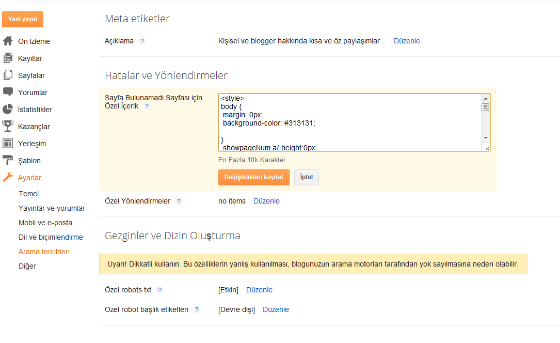This screenshot has width=560, height=343.
Task: Click the Yerleşim layout icon
Action: point(8,143)
